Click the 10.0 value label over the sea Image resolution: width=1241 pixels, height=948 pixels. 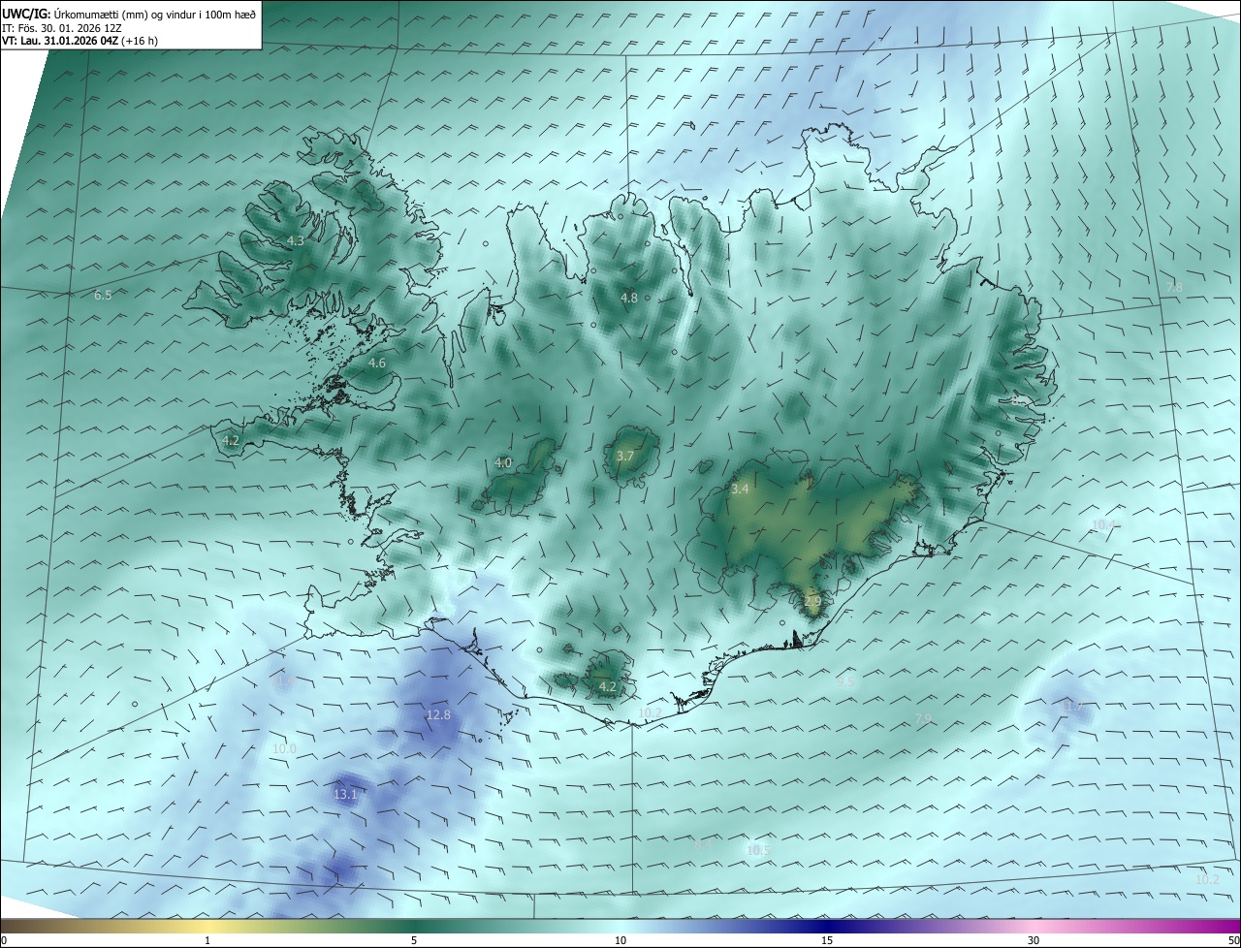[x=284, y=749]
